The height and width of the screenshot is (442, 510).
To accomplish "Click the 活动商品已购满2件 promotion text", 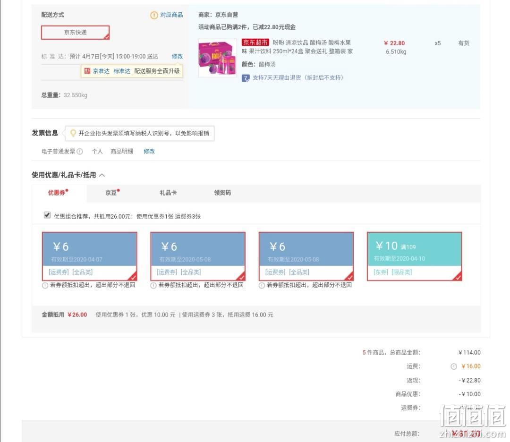I will tap(247, 27).
